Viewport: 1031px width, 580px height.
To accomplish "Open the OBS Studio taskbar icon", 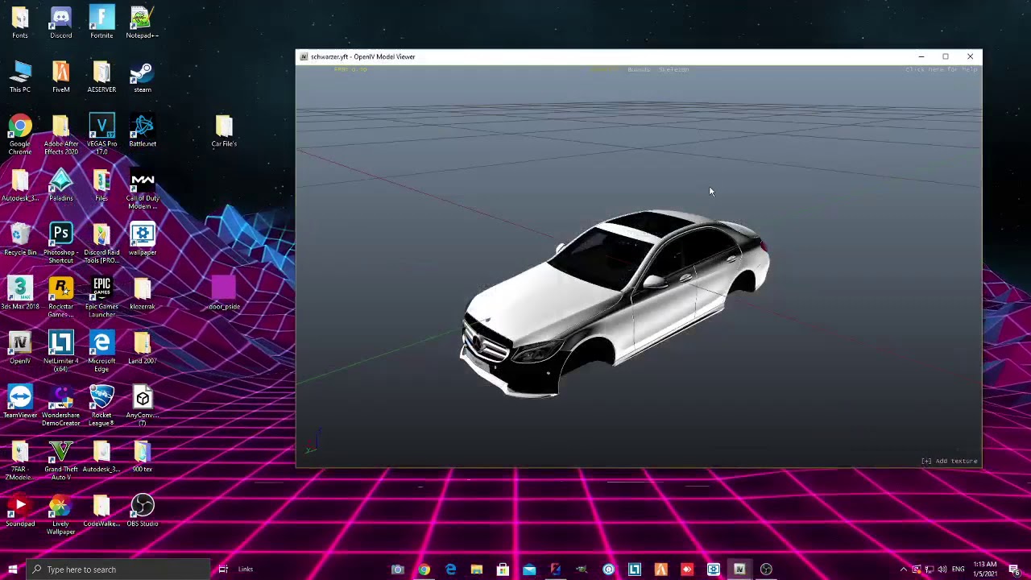I will click(x=766, y=570).
